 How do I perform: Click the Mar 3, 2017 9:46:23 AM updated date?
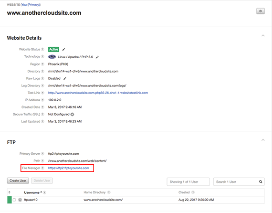pyautogui.click(x=65, y=121)
